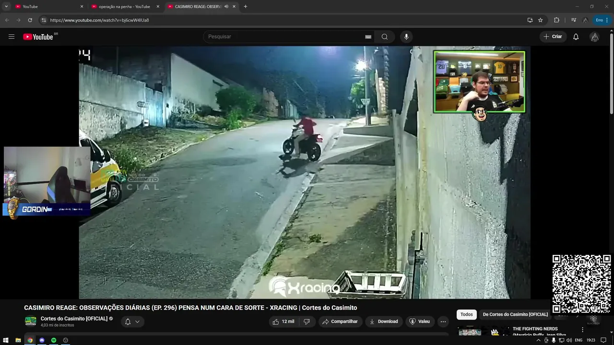Open Discord from the taskbar

click(42, 340)
